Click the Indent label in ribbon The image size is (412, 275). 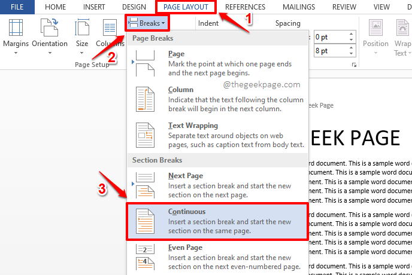(208, 23)
